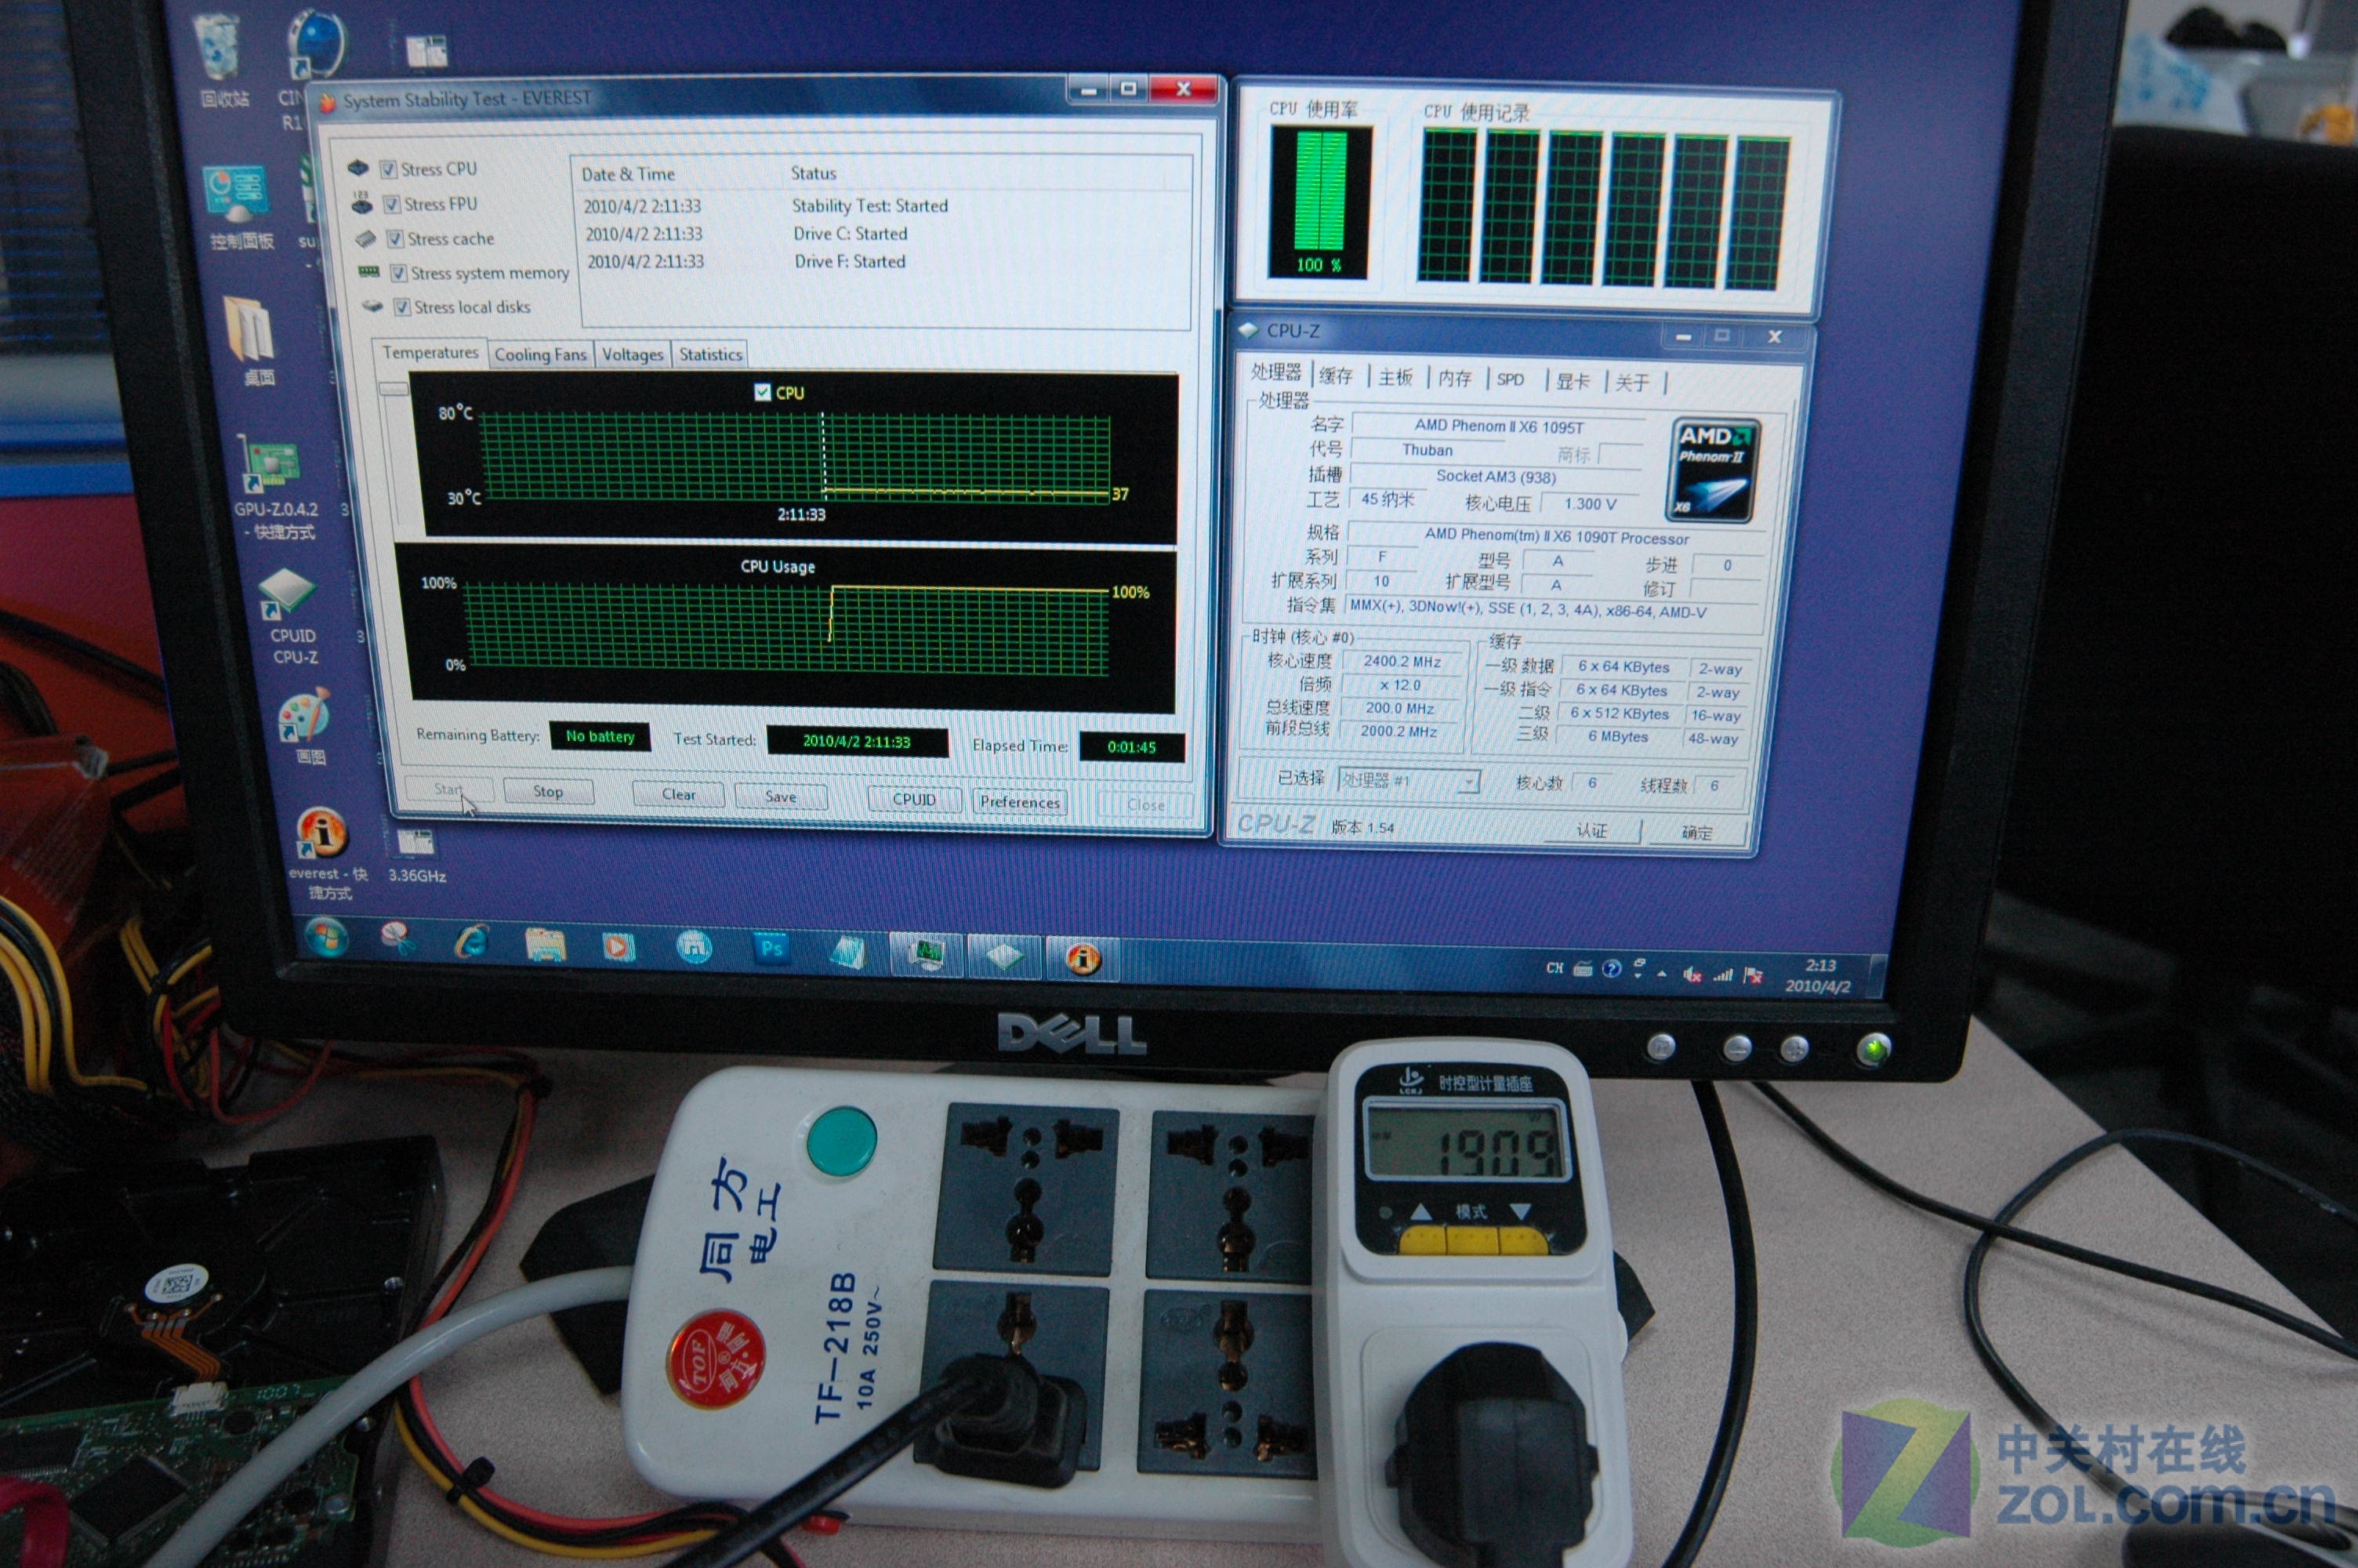Open the 显卡 tab in CPU-Z
The height and width of the screenshot is (1568, 2358).
[x=1573, y=381]
